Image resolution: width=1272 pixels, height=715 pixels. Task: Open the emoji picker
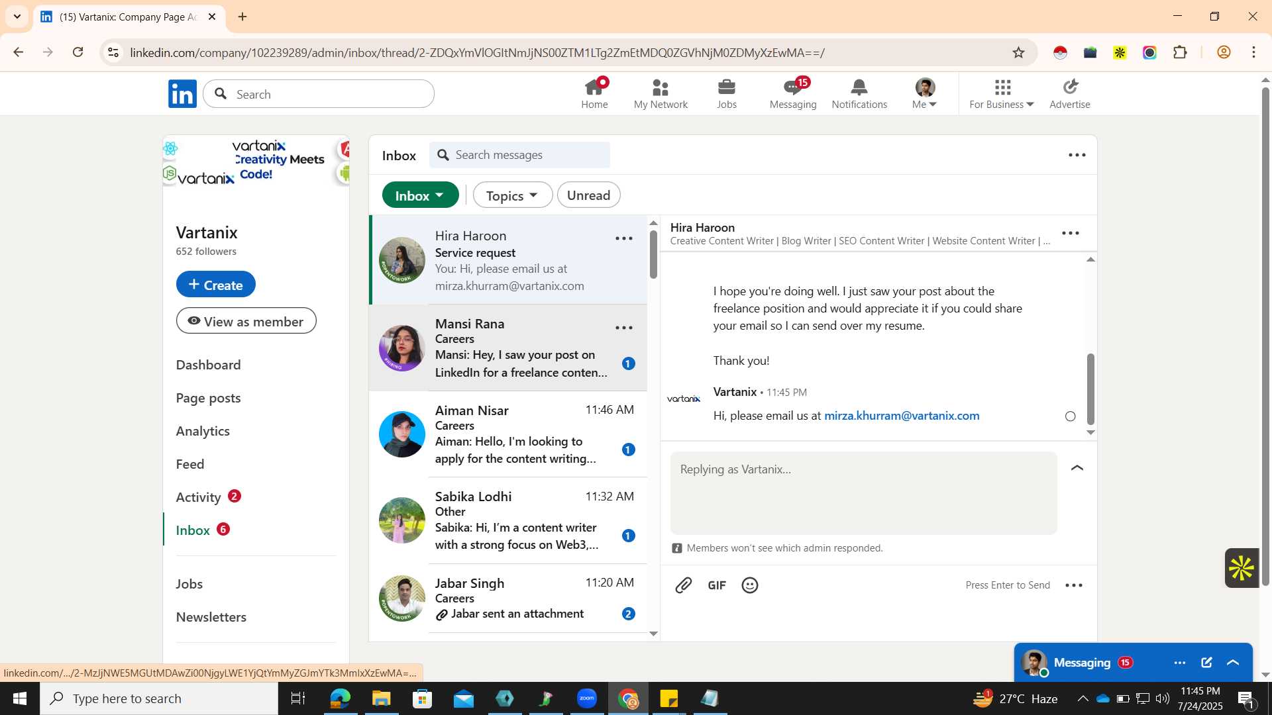pos(750,585)
